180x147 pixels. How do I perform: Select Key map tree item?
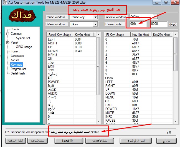coord(16,65)
